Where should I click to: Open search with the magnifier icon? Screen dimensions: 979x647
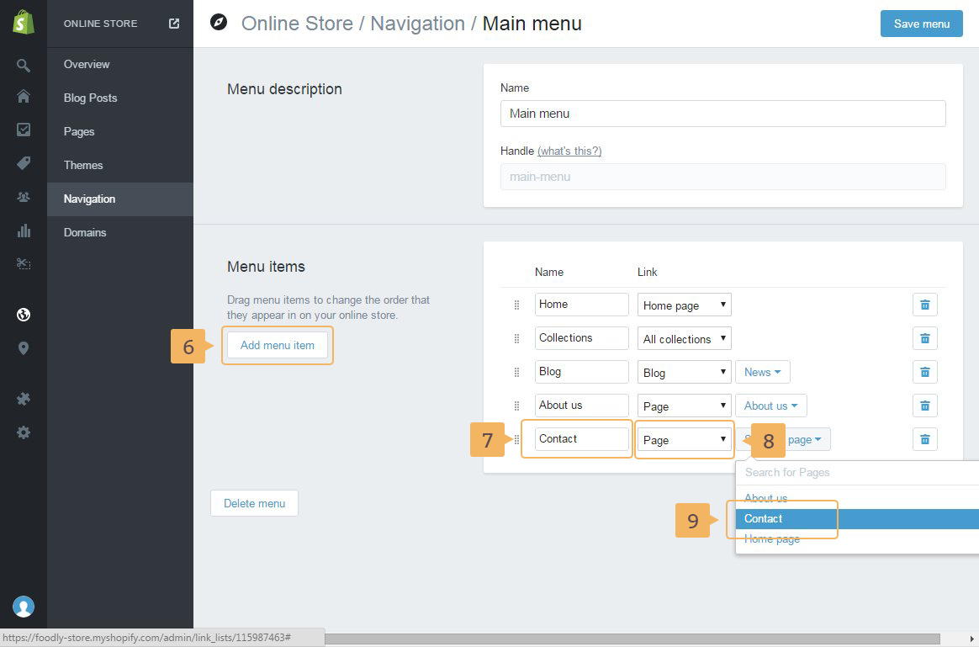click(24, 65)
